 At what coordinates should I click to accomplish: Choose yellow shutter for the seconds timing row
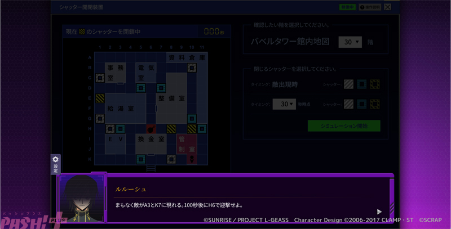pos(375,104)
